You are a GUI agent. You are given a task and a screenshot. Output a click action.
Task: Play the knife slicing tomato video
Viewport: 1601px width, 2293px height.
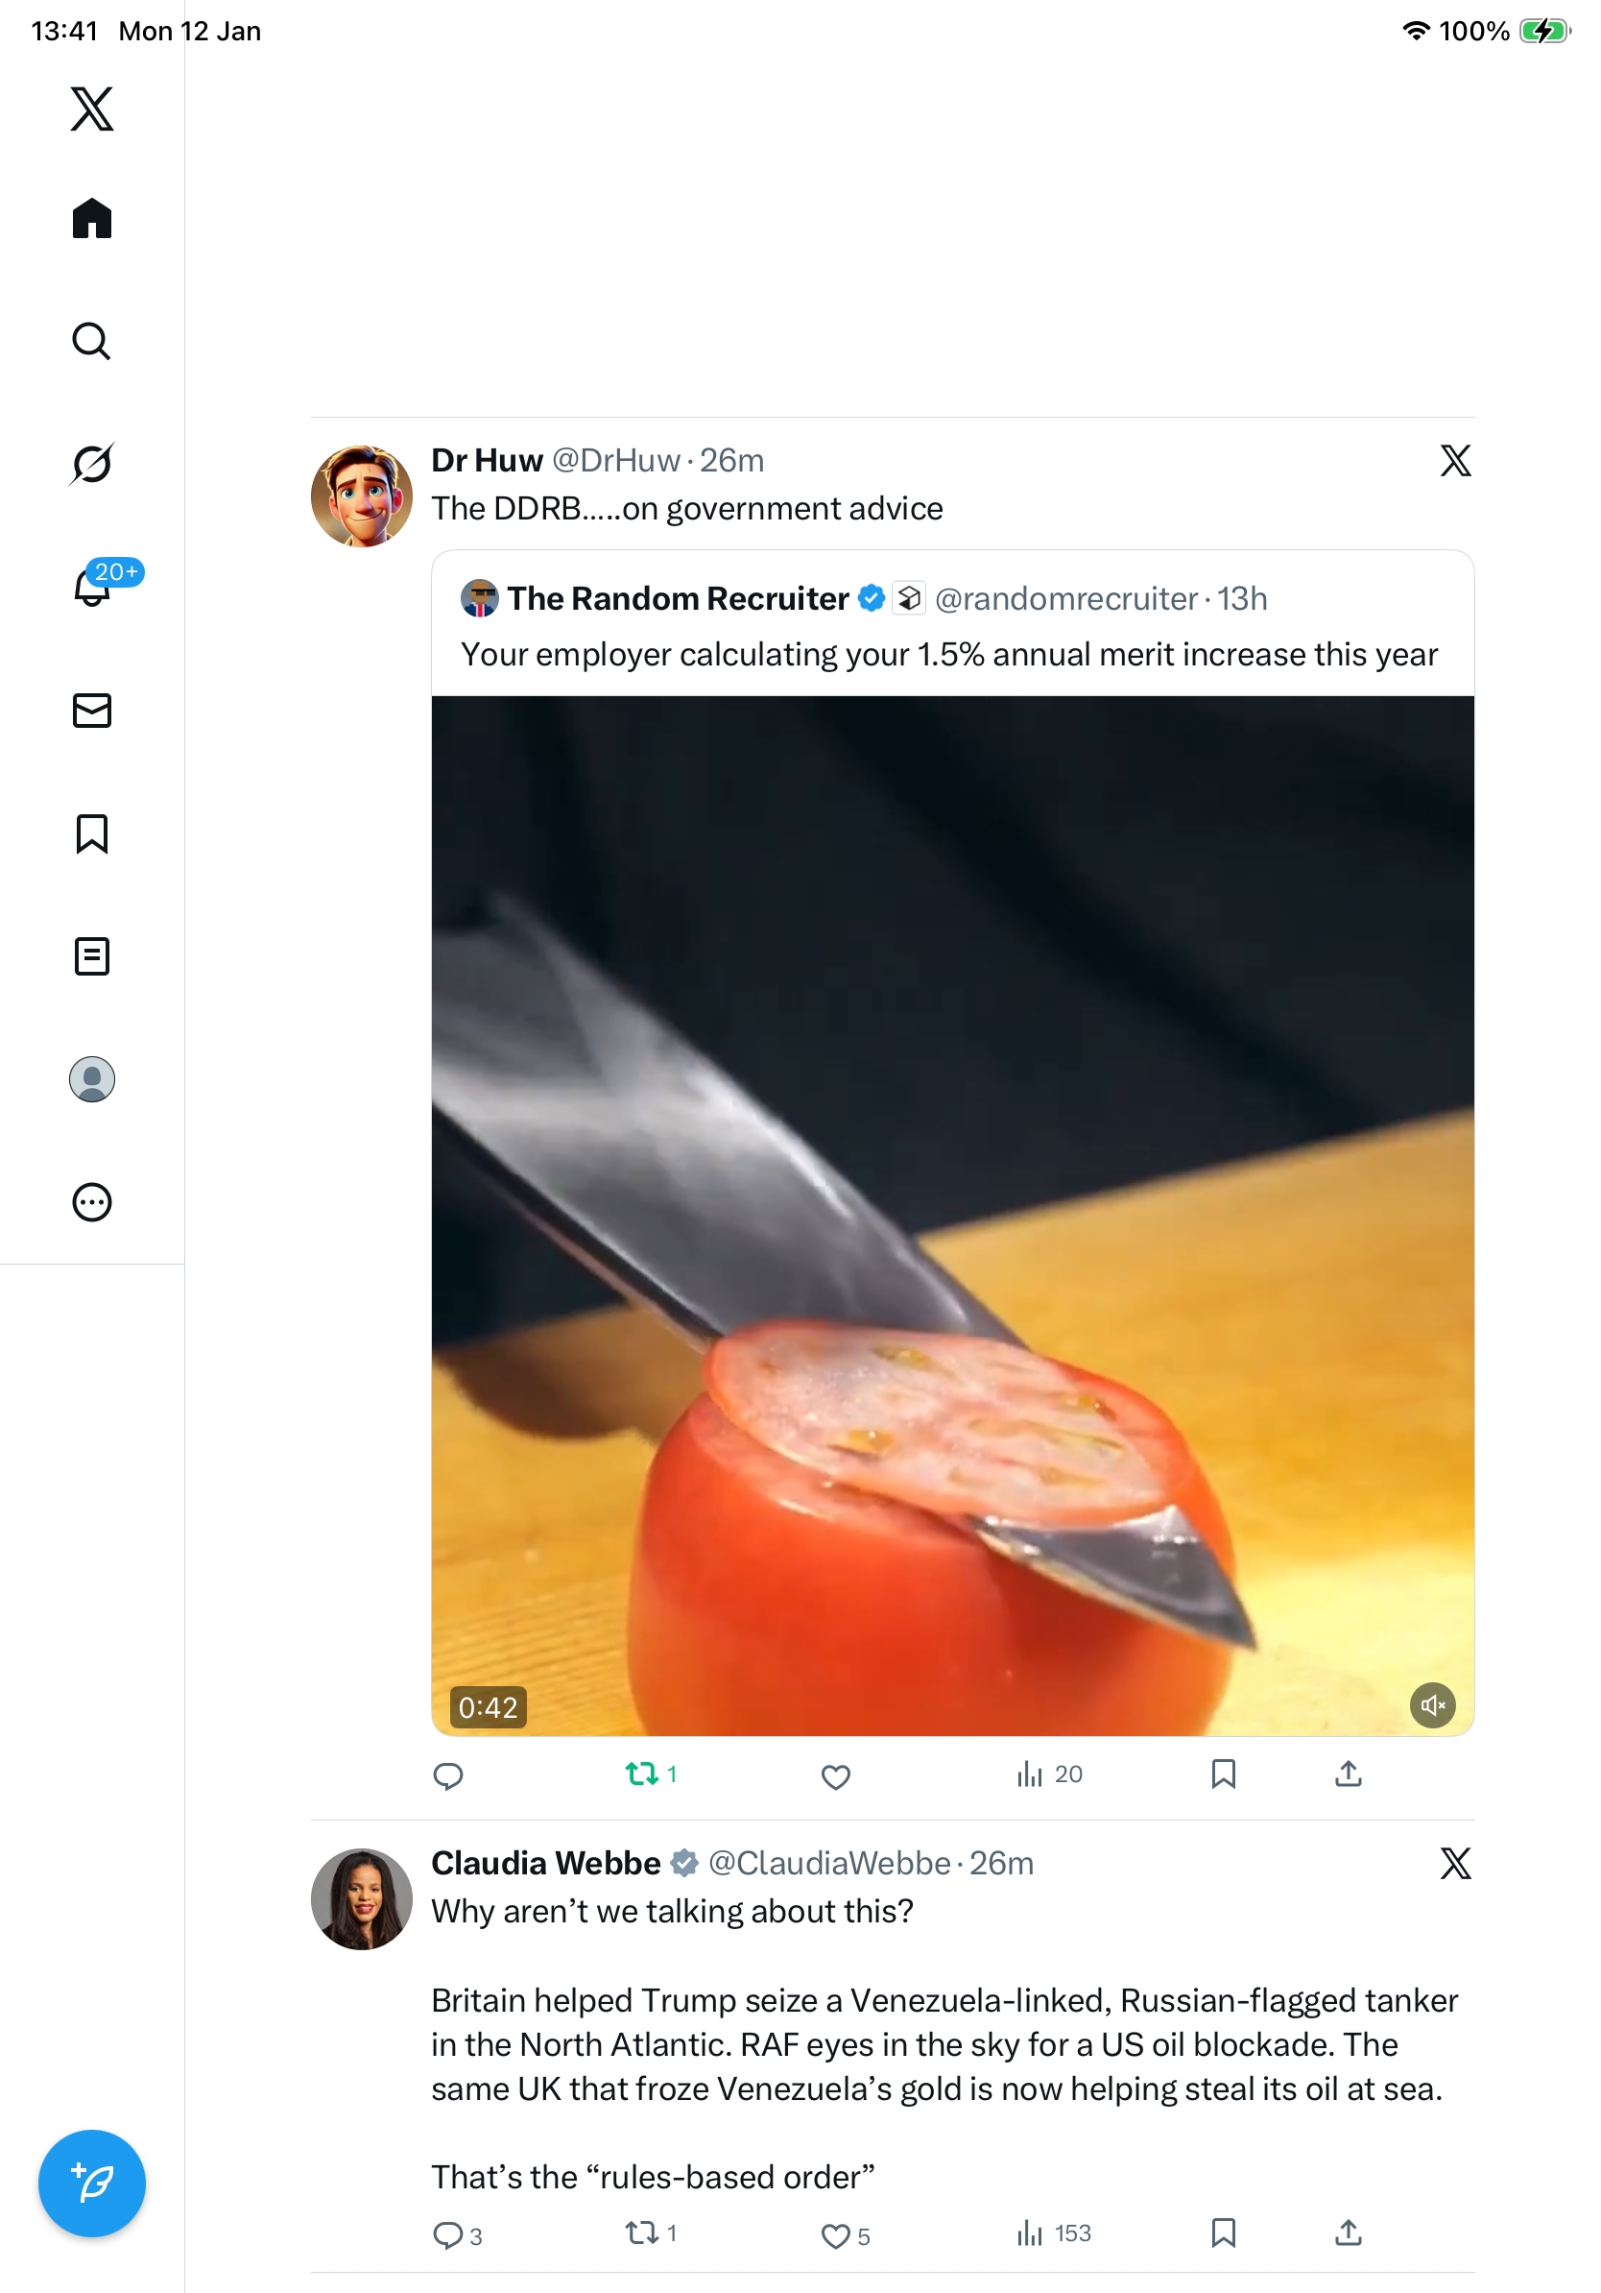point(952,1215)
